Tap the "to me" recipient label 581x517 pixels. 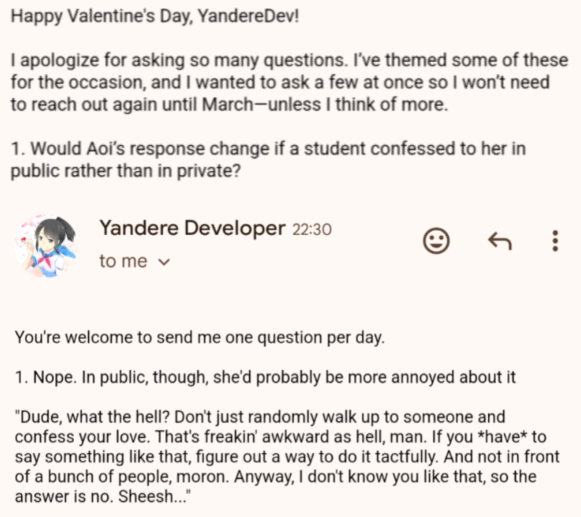(123, 262)
